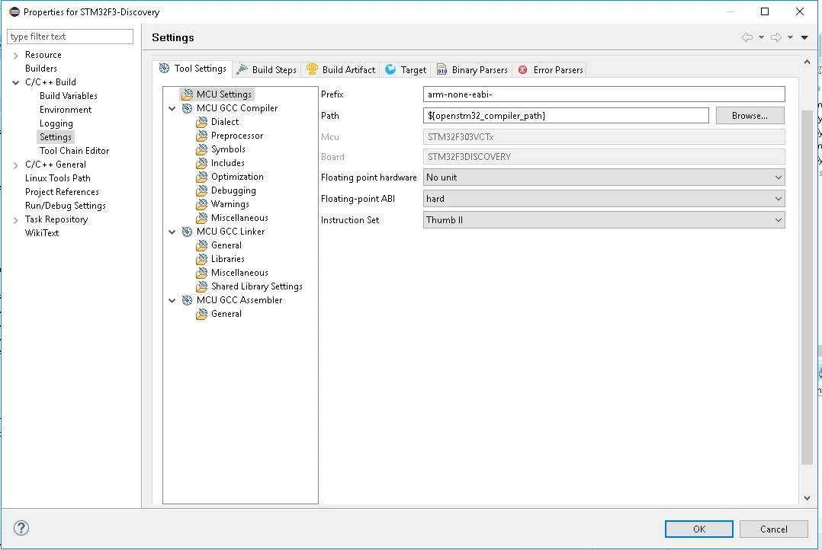
Task: Expand the Resource category
Action: tap(16, 55)
